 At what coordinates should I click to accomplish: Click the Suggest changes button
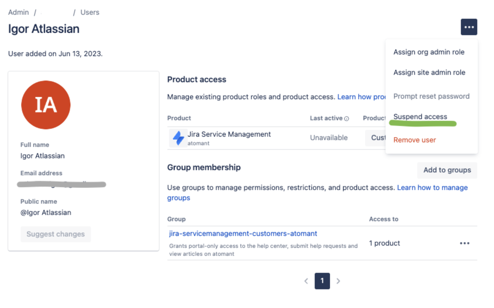(56, 234)
